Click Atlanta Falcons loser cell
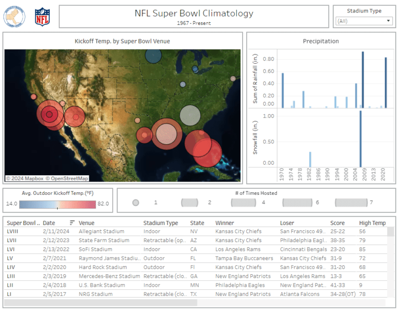 coord(299,294)
